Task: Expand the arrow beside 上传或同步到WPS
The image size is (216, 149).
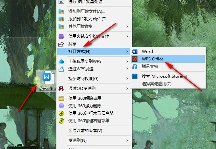Action: point(127,61)
